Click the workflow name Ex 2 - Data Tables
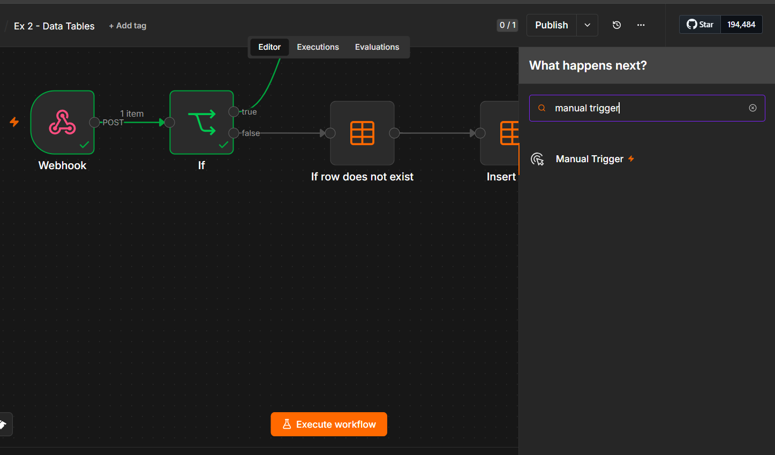Image resolution: width=775 pixels, height=455 pixels. coord(54,26)
